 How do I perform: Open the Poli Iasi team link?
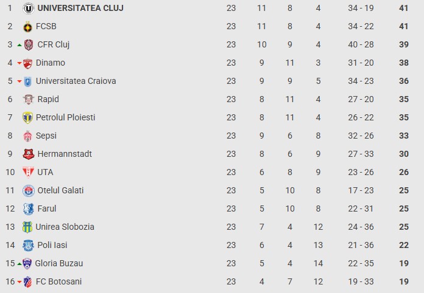52,245
